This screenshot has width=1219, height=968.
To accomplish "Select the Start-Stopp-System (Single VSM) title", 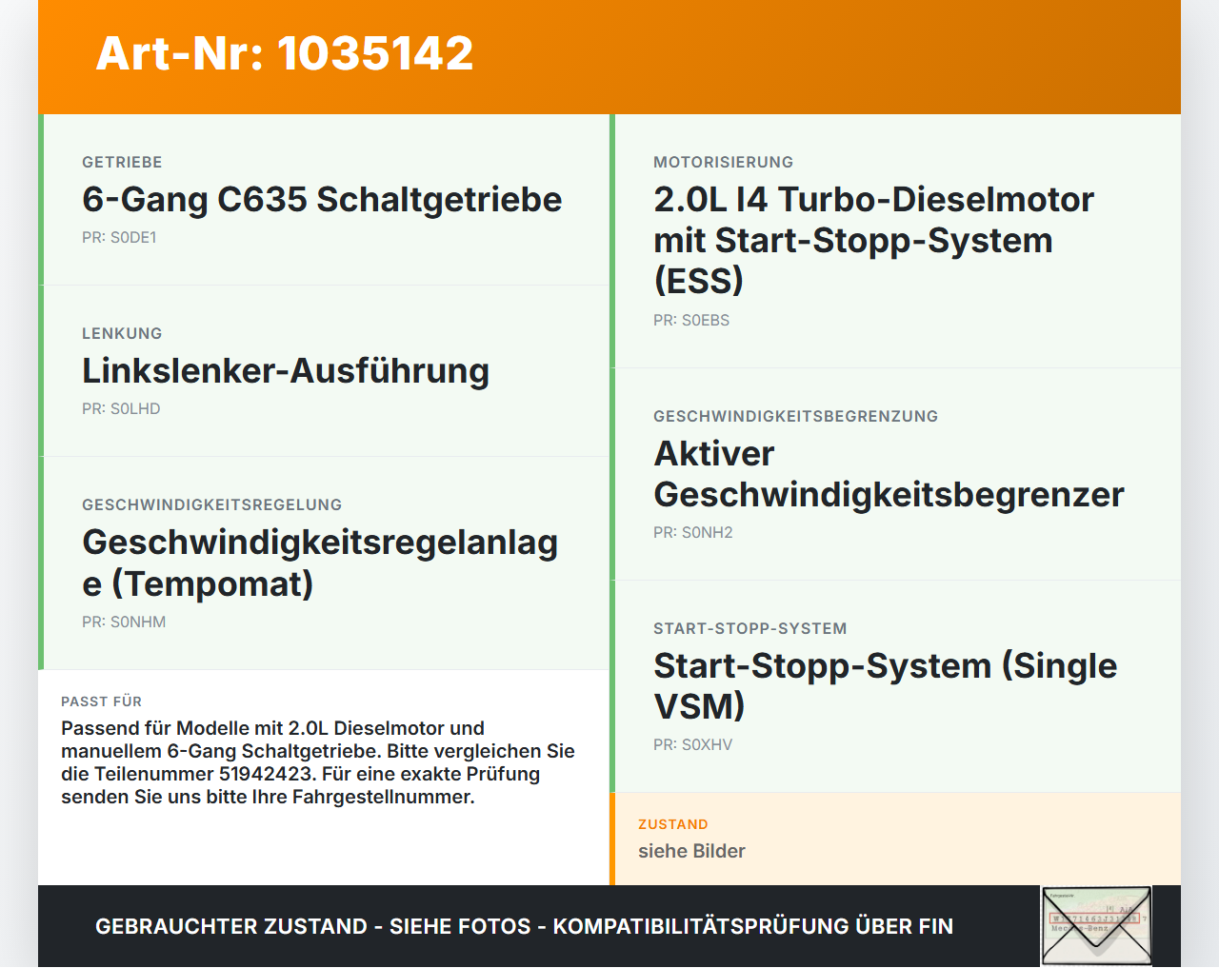I will tap(886, 686).
